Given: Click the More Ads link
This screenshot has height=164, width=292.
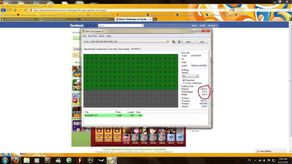Looking at the screenshot, I should 195,131.
